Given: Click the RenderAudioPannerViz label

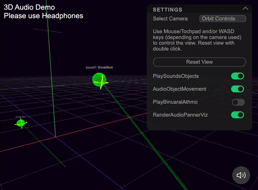Looking at the screenshot, I should [x=180, y=115].
